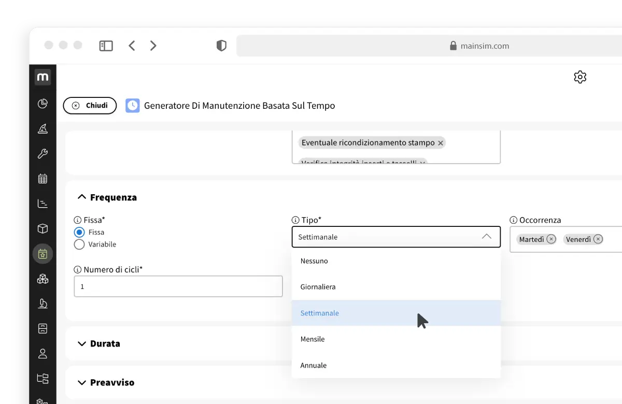The height and width of the screenshot is (404, 622).
Task: Go forward with browser forward arrow
Action: tap(153, 46)
